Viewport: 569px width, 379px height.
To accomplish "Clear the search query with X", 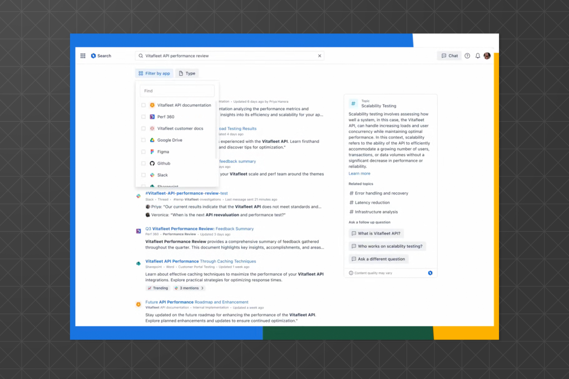I will pos(320,56).
